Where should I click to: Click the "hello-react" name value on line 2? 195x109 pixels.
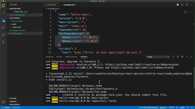coord(80,15)
